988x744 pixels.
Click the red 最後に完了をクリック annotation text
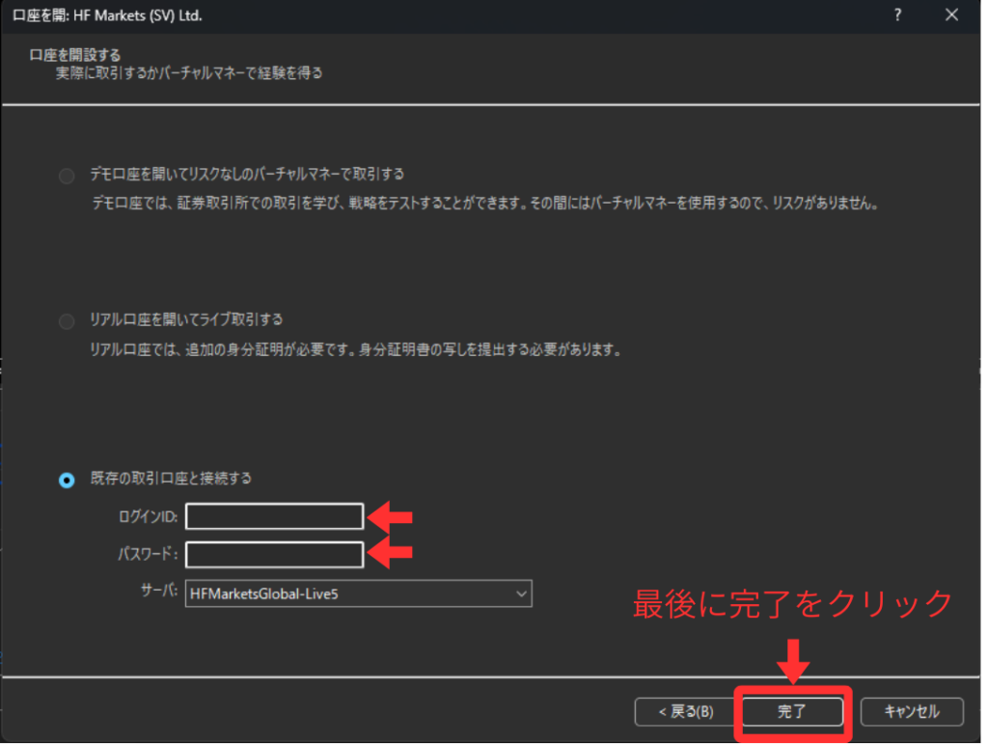(x=792, y=604)
